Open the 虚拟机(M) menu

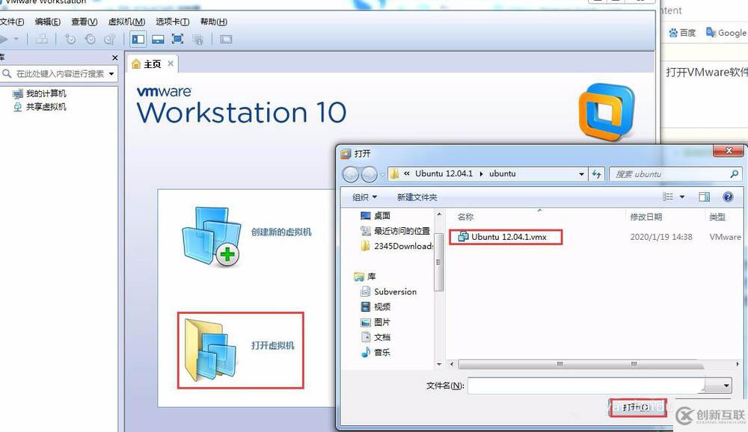[x=126, y=22]
